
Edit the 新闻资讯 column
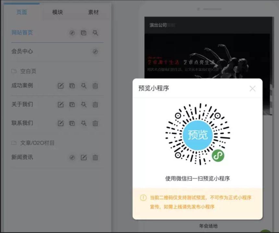84,157
